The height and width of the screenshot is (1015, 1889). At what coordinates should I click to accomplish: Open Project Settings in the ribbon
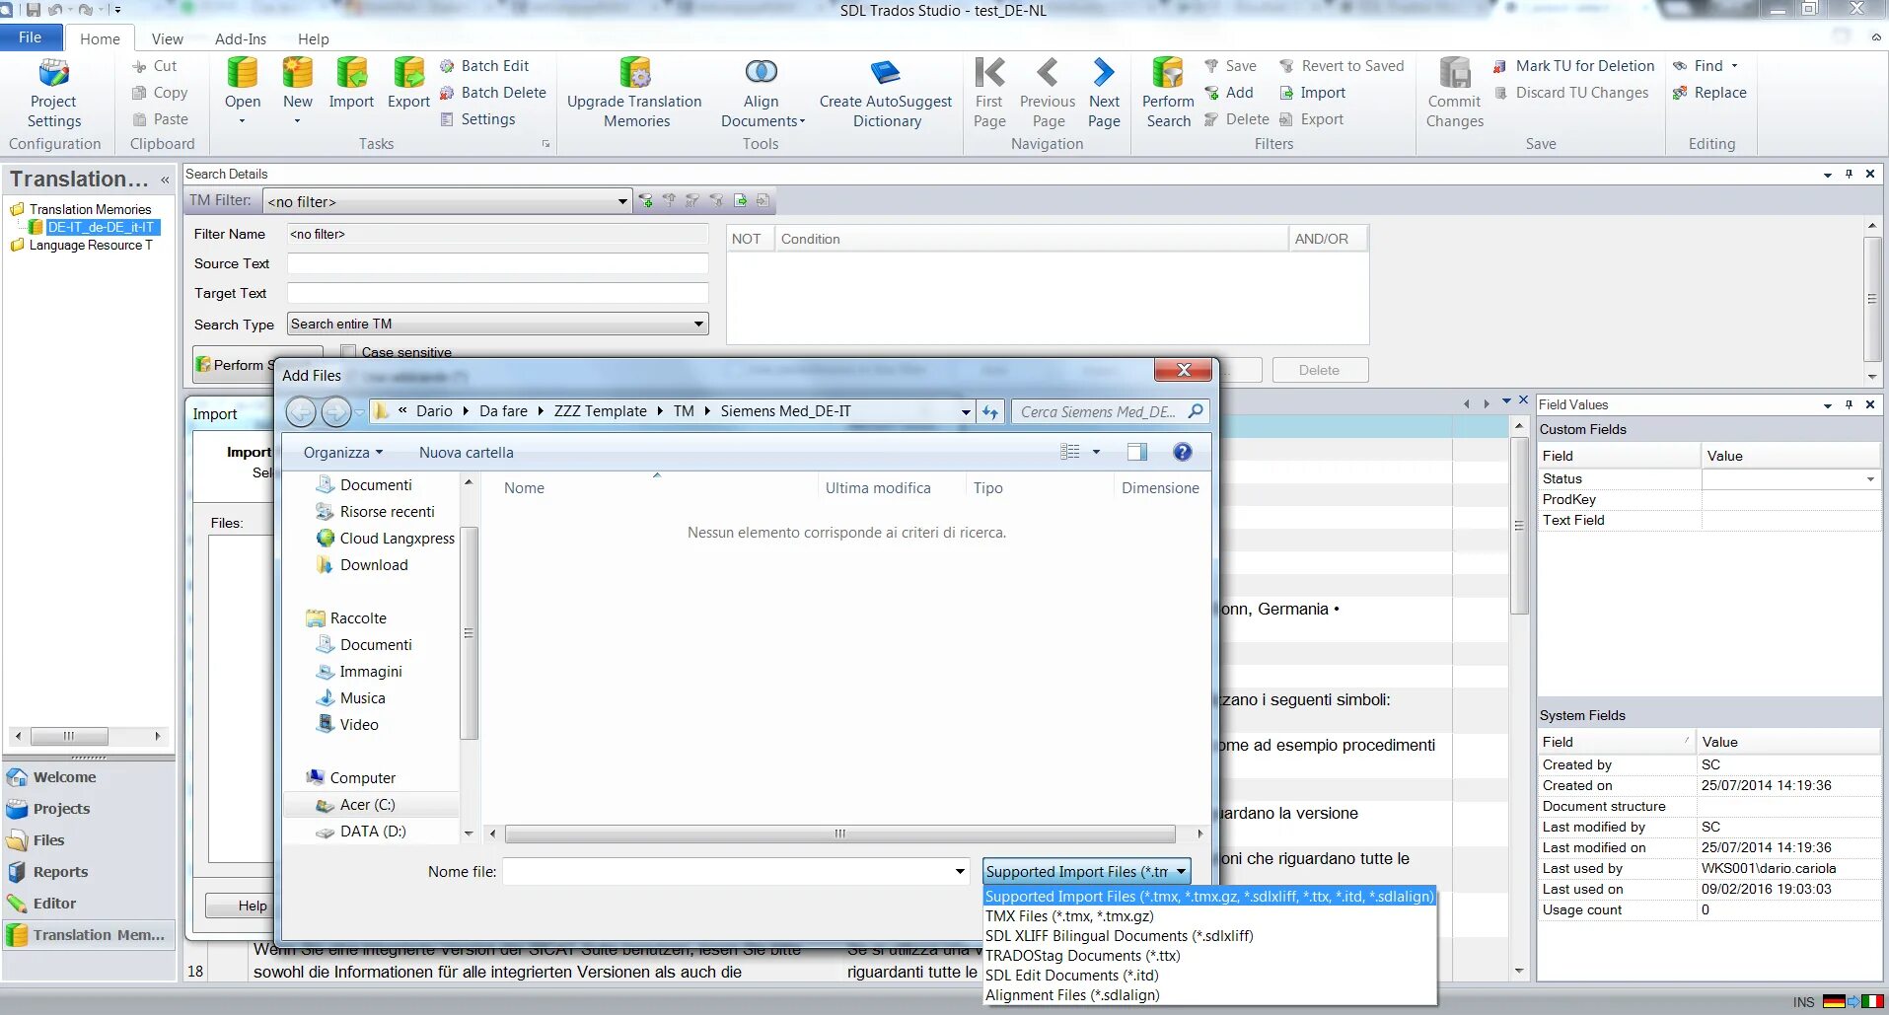point(54,94)
